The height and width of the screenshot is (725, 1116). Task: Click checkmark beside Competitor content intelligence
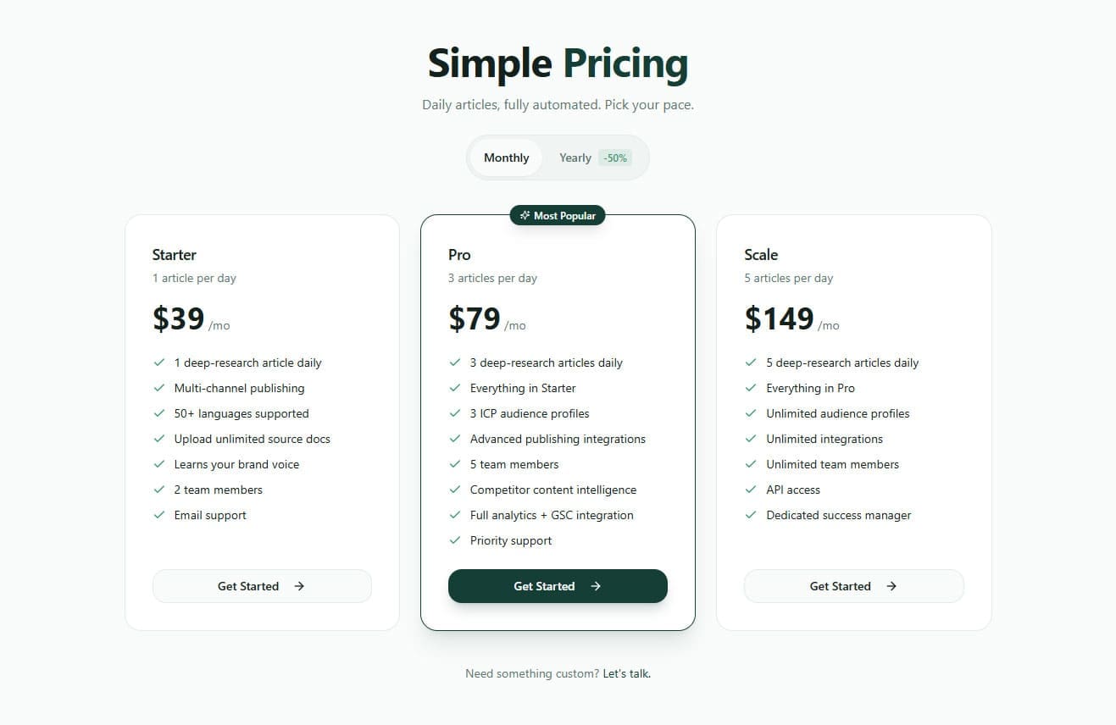tap(455, 490)
